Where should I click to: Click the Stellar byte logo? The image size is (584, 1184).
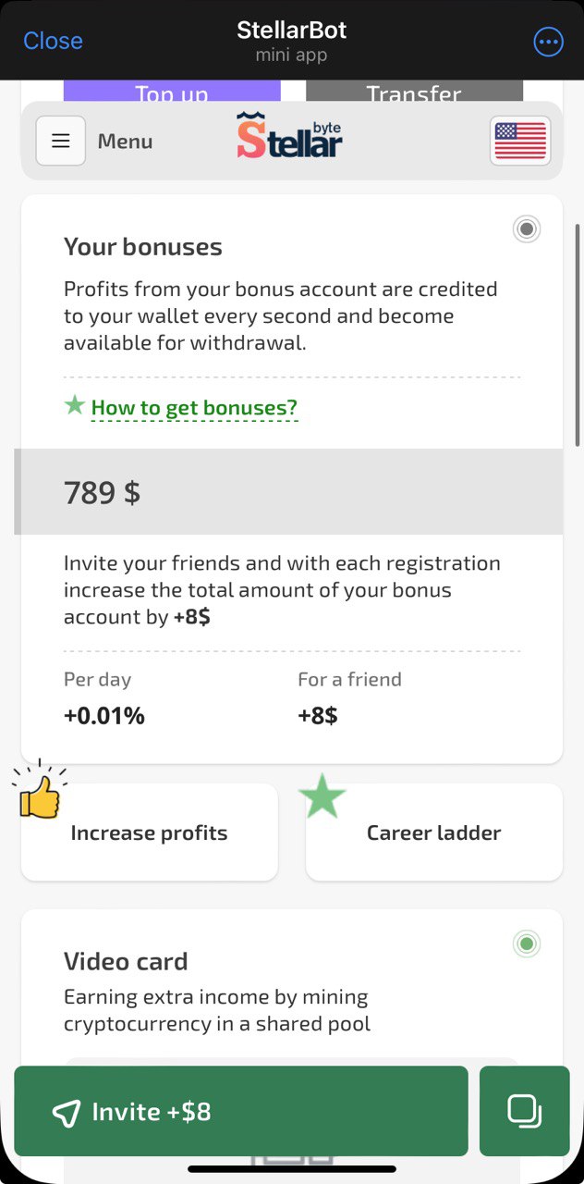pos(289,137)
